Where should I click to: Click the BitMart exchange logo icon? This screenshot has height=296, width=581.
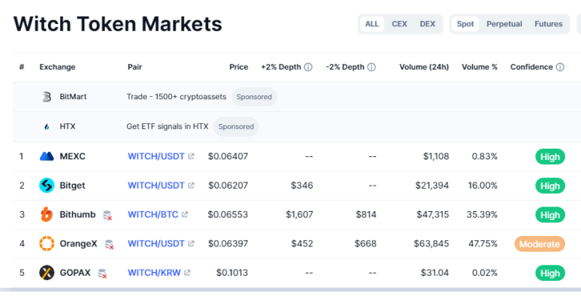coord(47,97)
